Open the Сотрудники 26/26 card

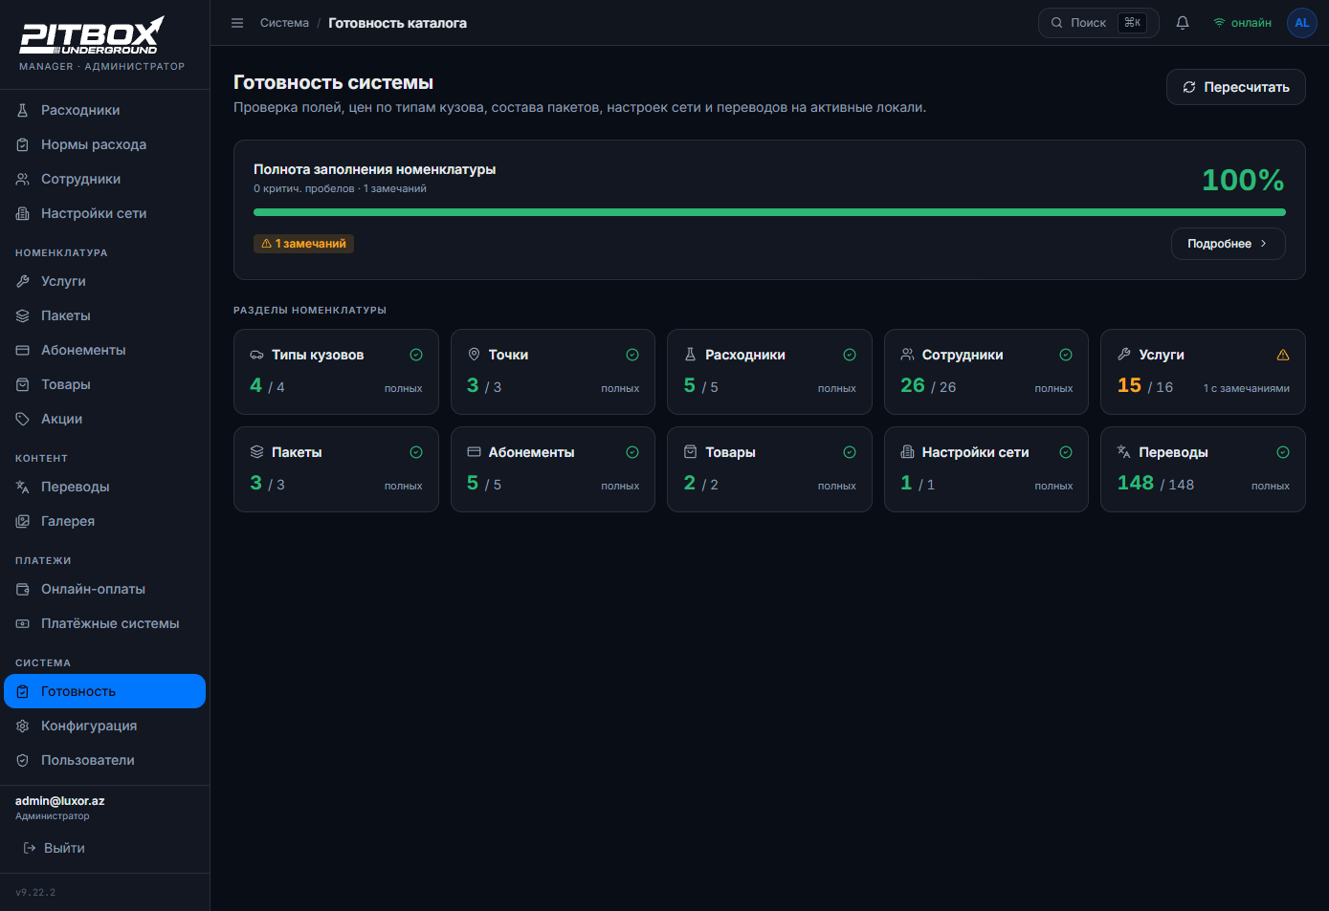coord(986,372)
